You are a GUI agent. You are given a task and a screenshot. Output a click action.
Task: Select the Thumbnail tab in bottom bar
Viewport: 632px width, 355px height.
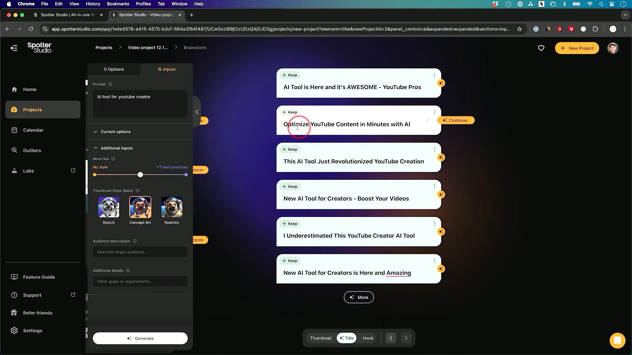321,338
